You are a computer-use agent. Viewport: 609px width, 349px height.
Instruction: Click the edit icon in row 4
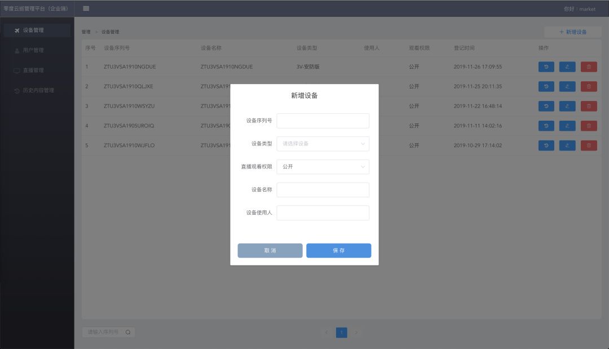[567, 126]
